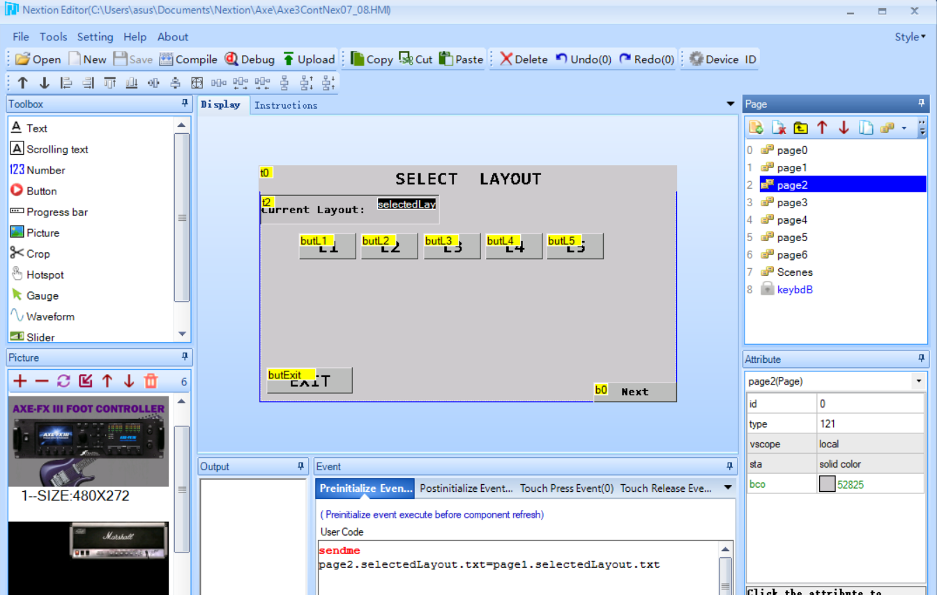
Task: Select the butExit button on canvas
Action: point(310,380)
